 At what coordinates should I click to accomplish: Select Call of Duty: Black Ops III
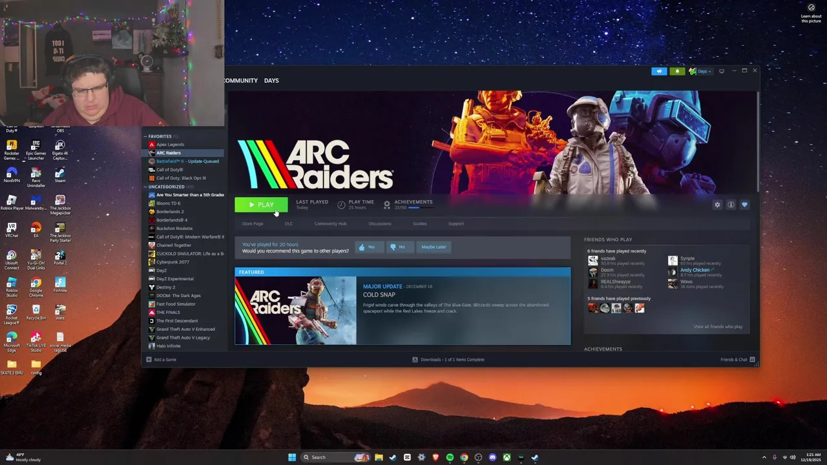tap(181, 178)
